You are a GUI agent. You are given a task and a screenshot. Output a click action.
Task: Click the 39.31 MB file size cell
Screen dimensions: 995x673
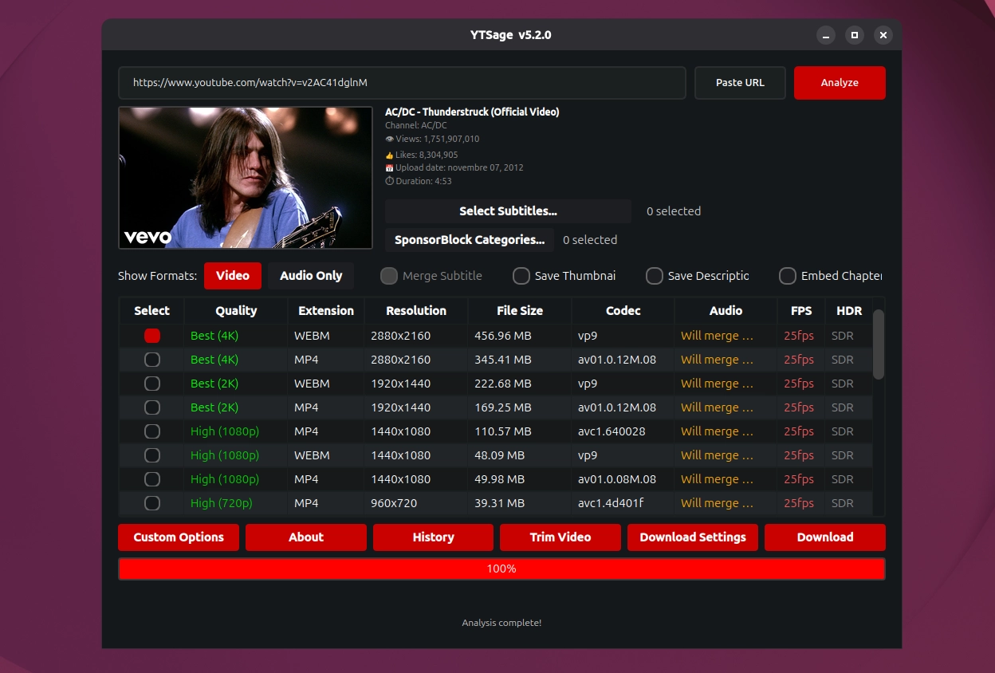coord(520,503)
